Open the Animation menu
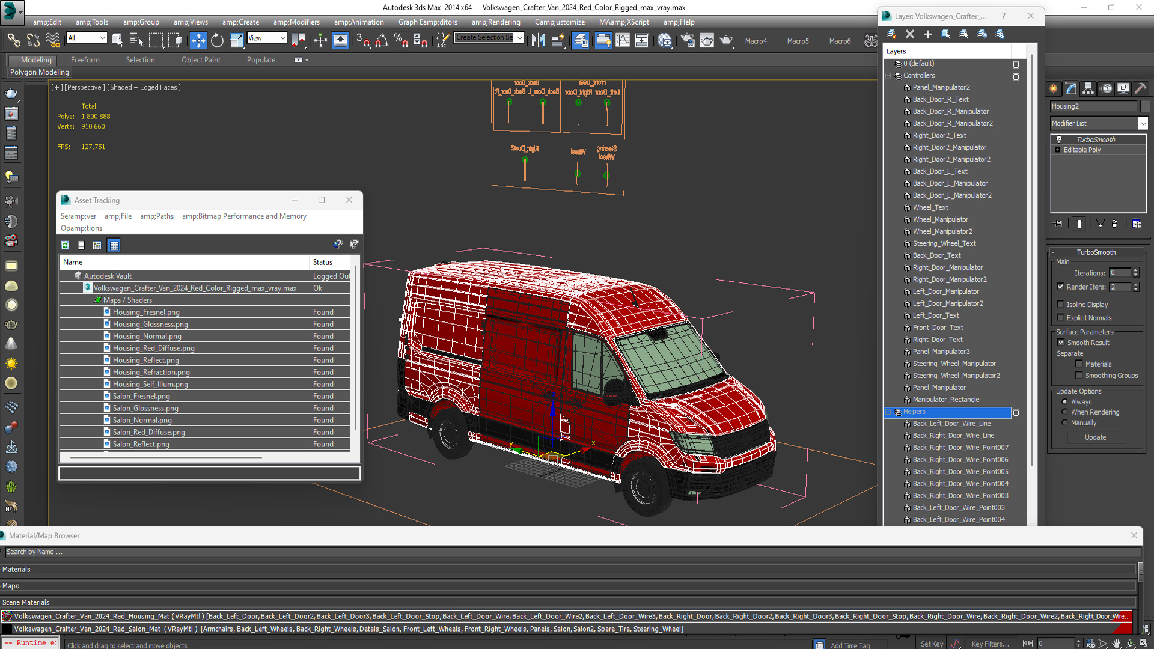 [359, 22]
